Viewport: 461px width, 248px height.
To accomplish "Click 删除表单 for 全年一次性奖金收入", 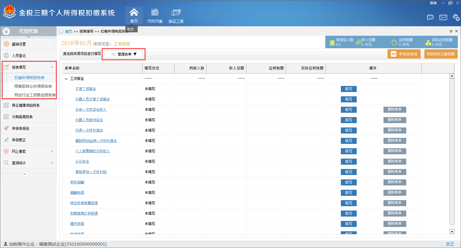I will [394, 110].
